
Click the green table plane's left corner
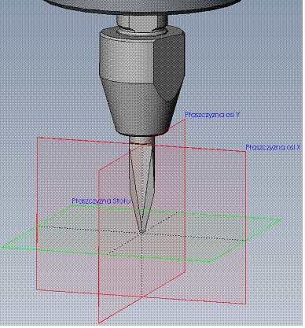(3, 247)
